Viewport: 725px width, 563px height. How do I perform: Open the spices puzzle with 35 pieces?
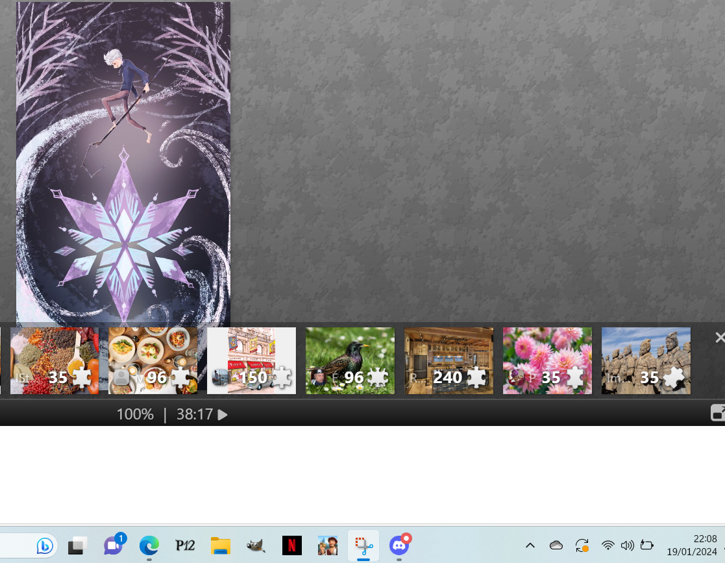55,361
